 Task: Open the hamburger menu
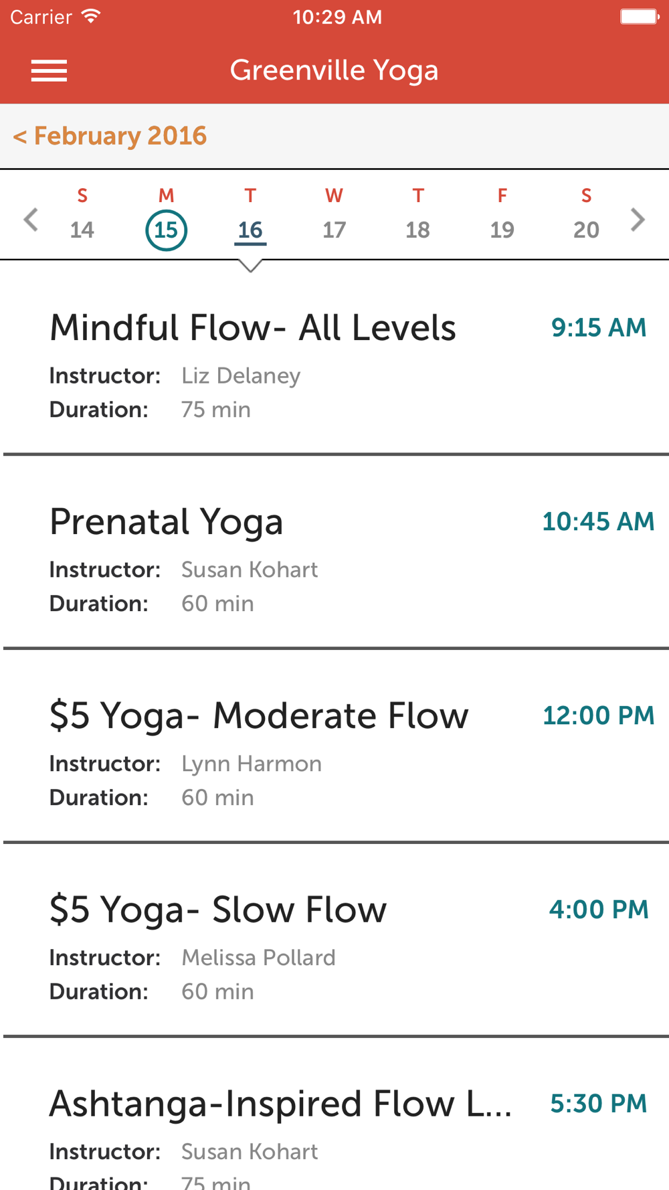[x=49, y=70]
